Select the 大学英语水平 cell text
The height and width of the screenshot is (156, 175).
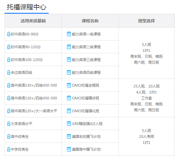22,124
